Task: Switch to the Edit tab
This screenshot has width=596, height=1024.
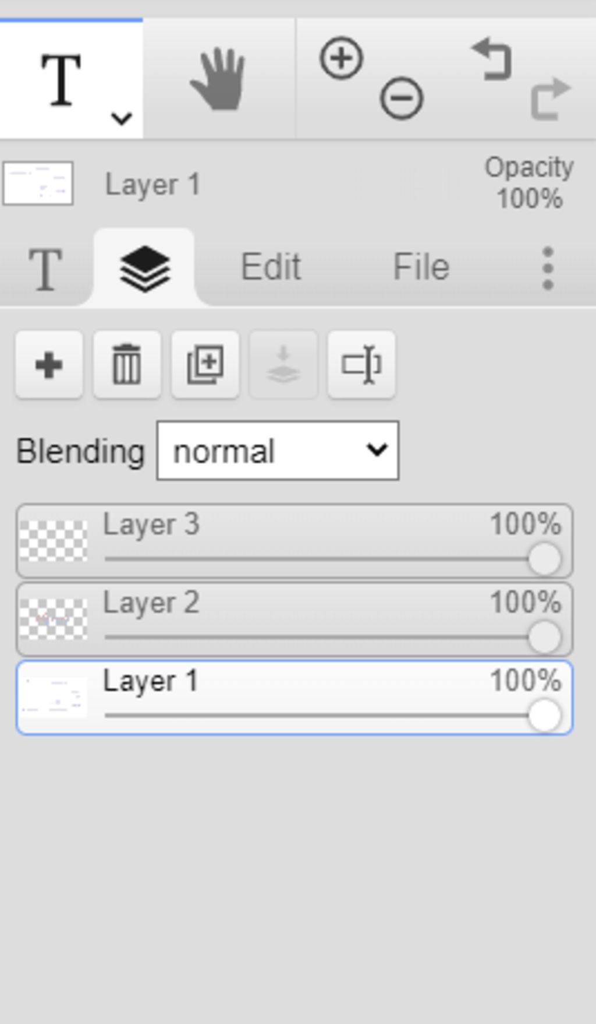Action: point(271,267)
